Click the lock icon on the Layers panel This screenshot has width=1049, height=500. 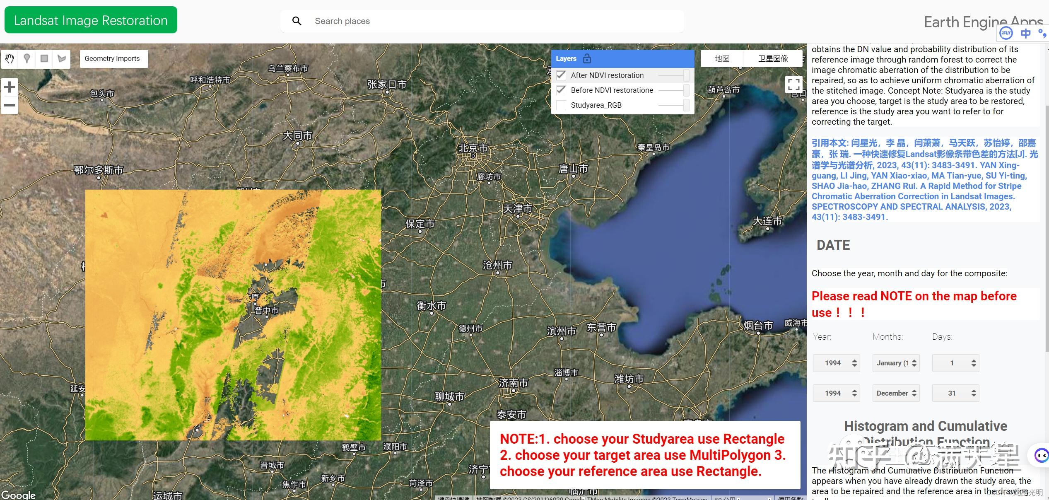tap(587, 58)
